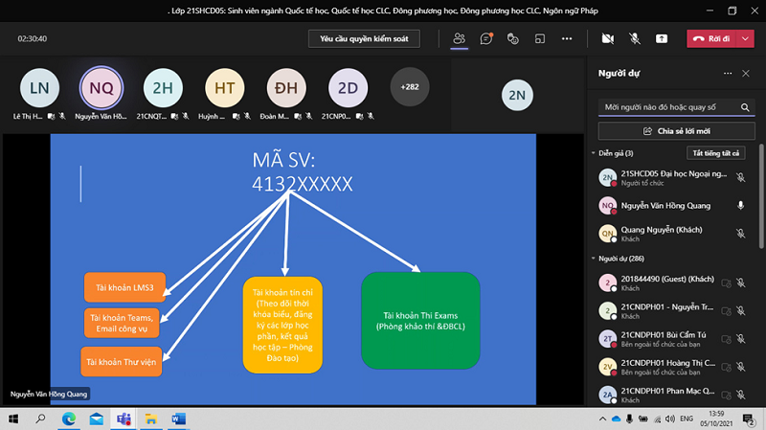Viewport: 766px width, 430px height.
Task: Collapse the Diễn giả (3) section
Action: [x=594, y=153]
